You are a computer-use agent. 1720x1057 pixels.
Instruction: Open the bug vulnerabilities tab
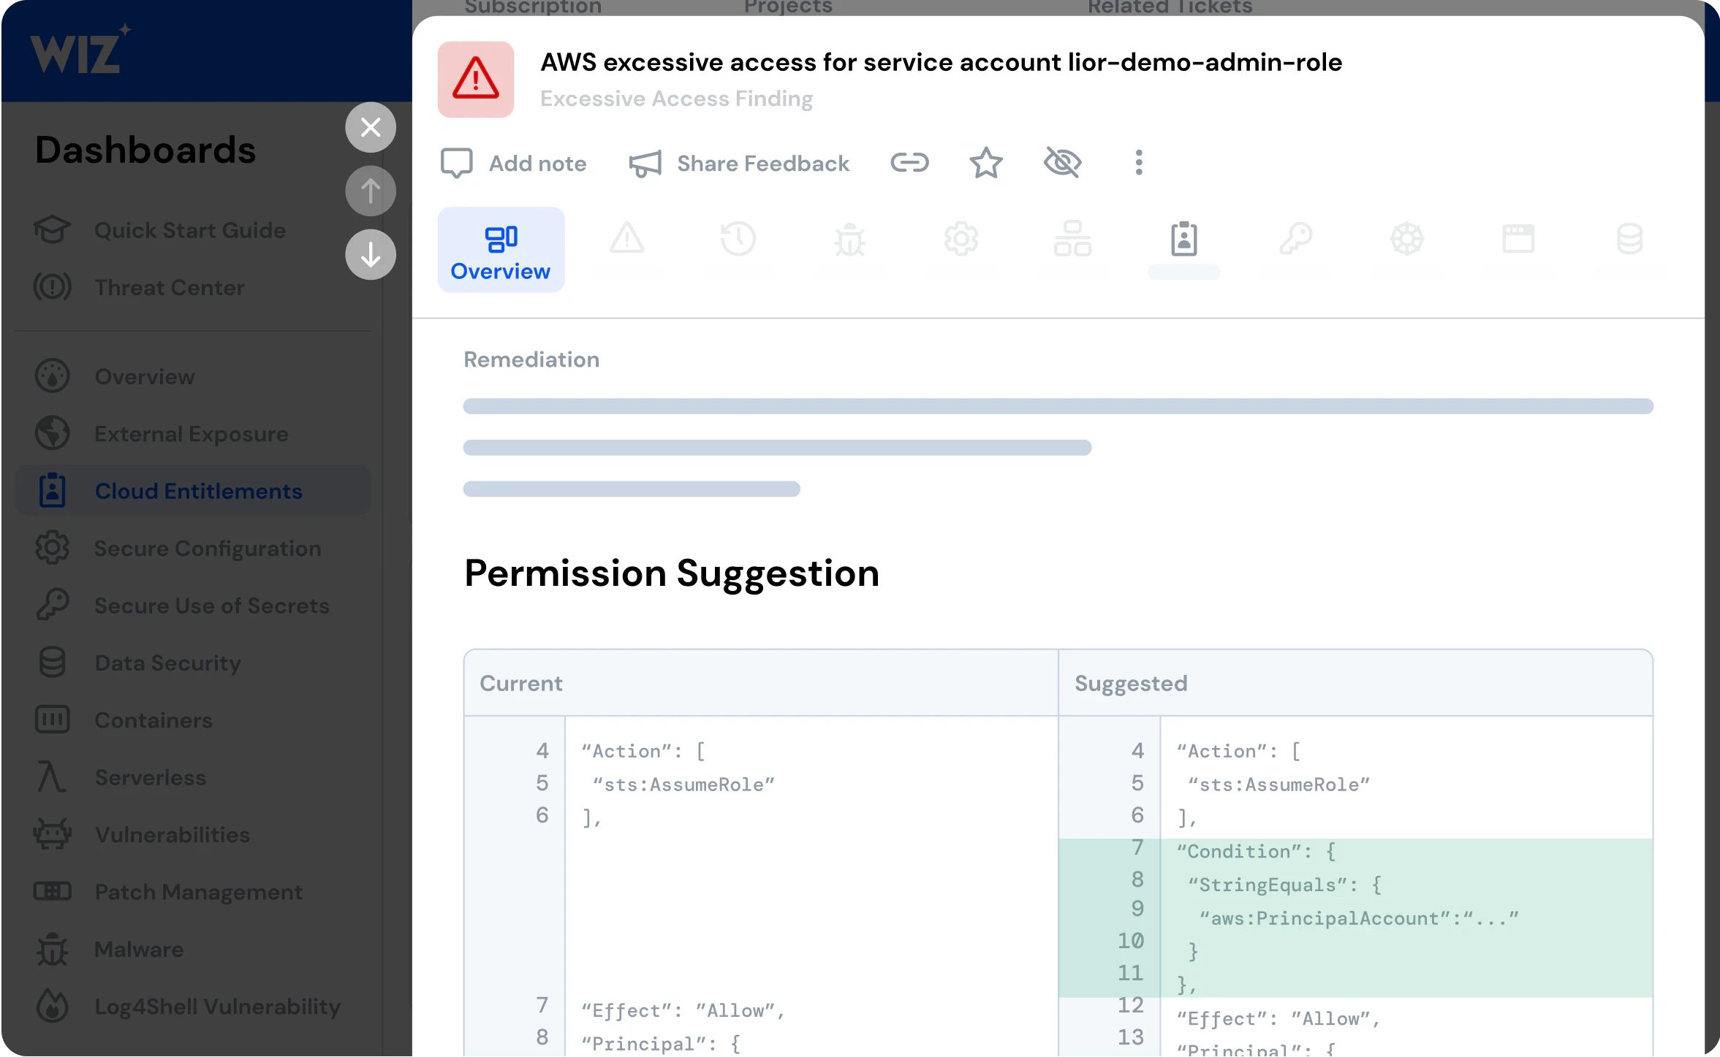click(849, 240)
